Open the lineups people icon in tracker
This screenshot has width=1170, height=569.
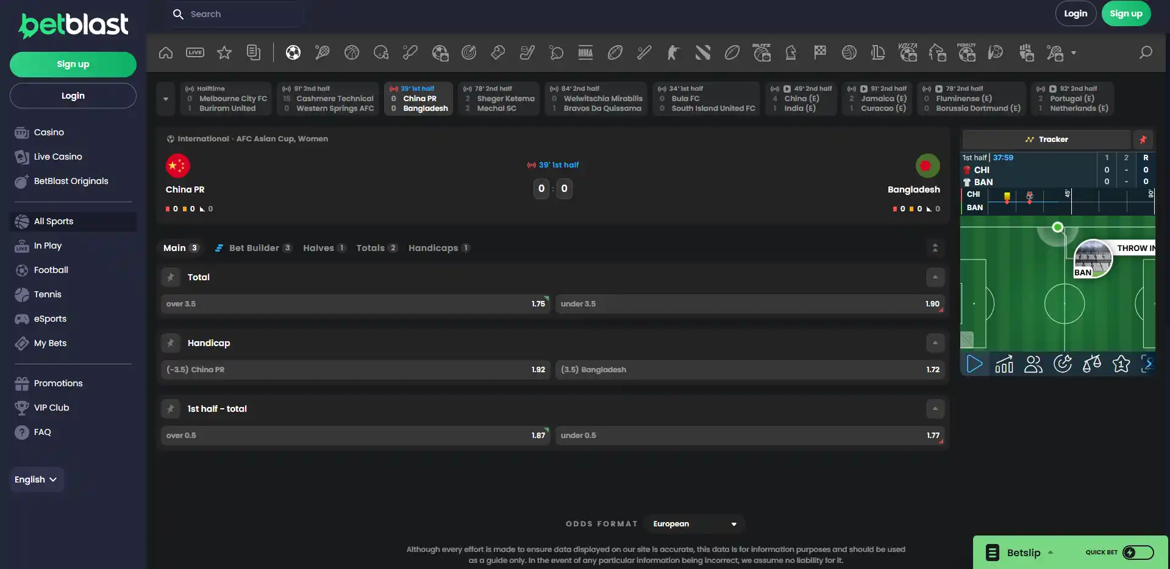pos(1033,364)
